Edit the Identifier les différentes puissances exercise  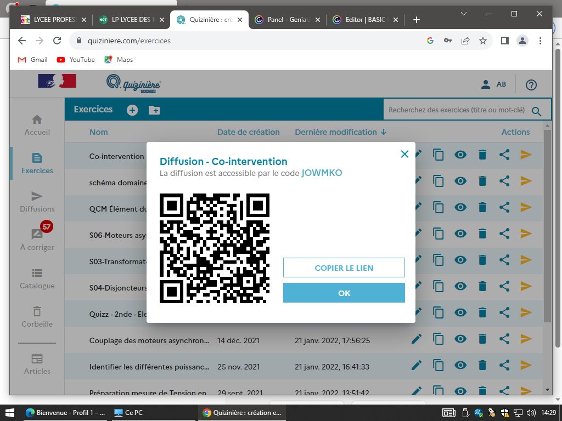click(417, 365)
